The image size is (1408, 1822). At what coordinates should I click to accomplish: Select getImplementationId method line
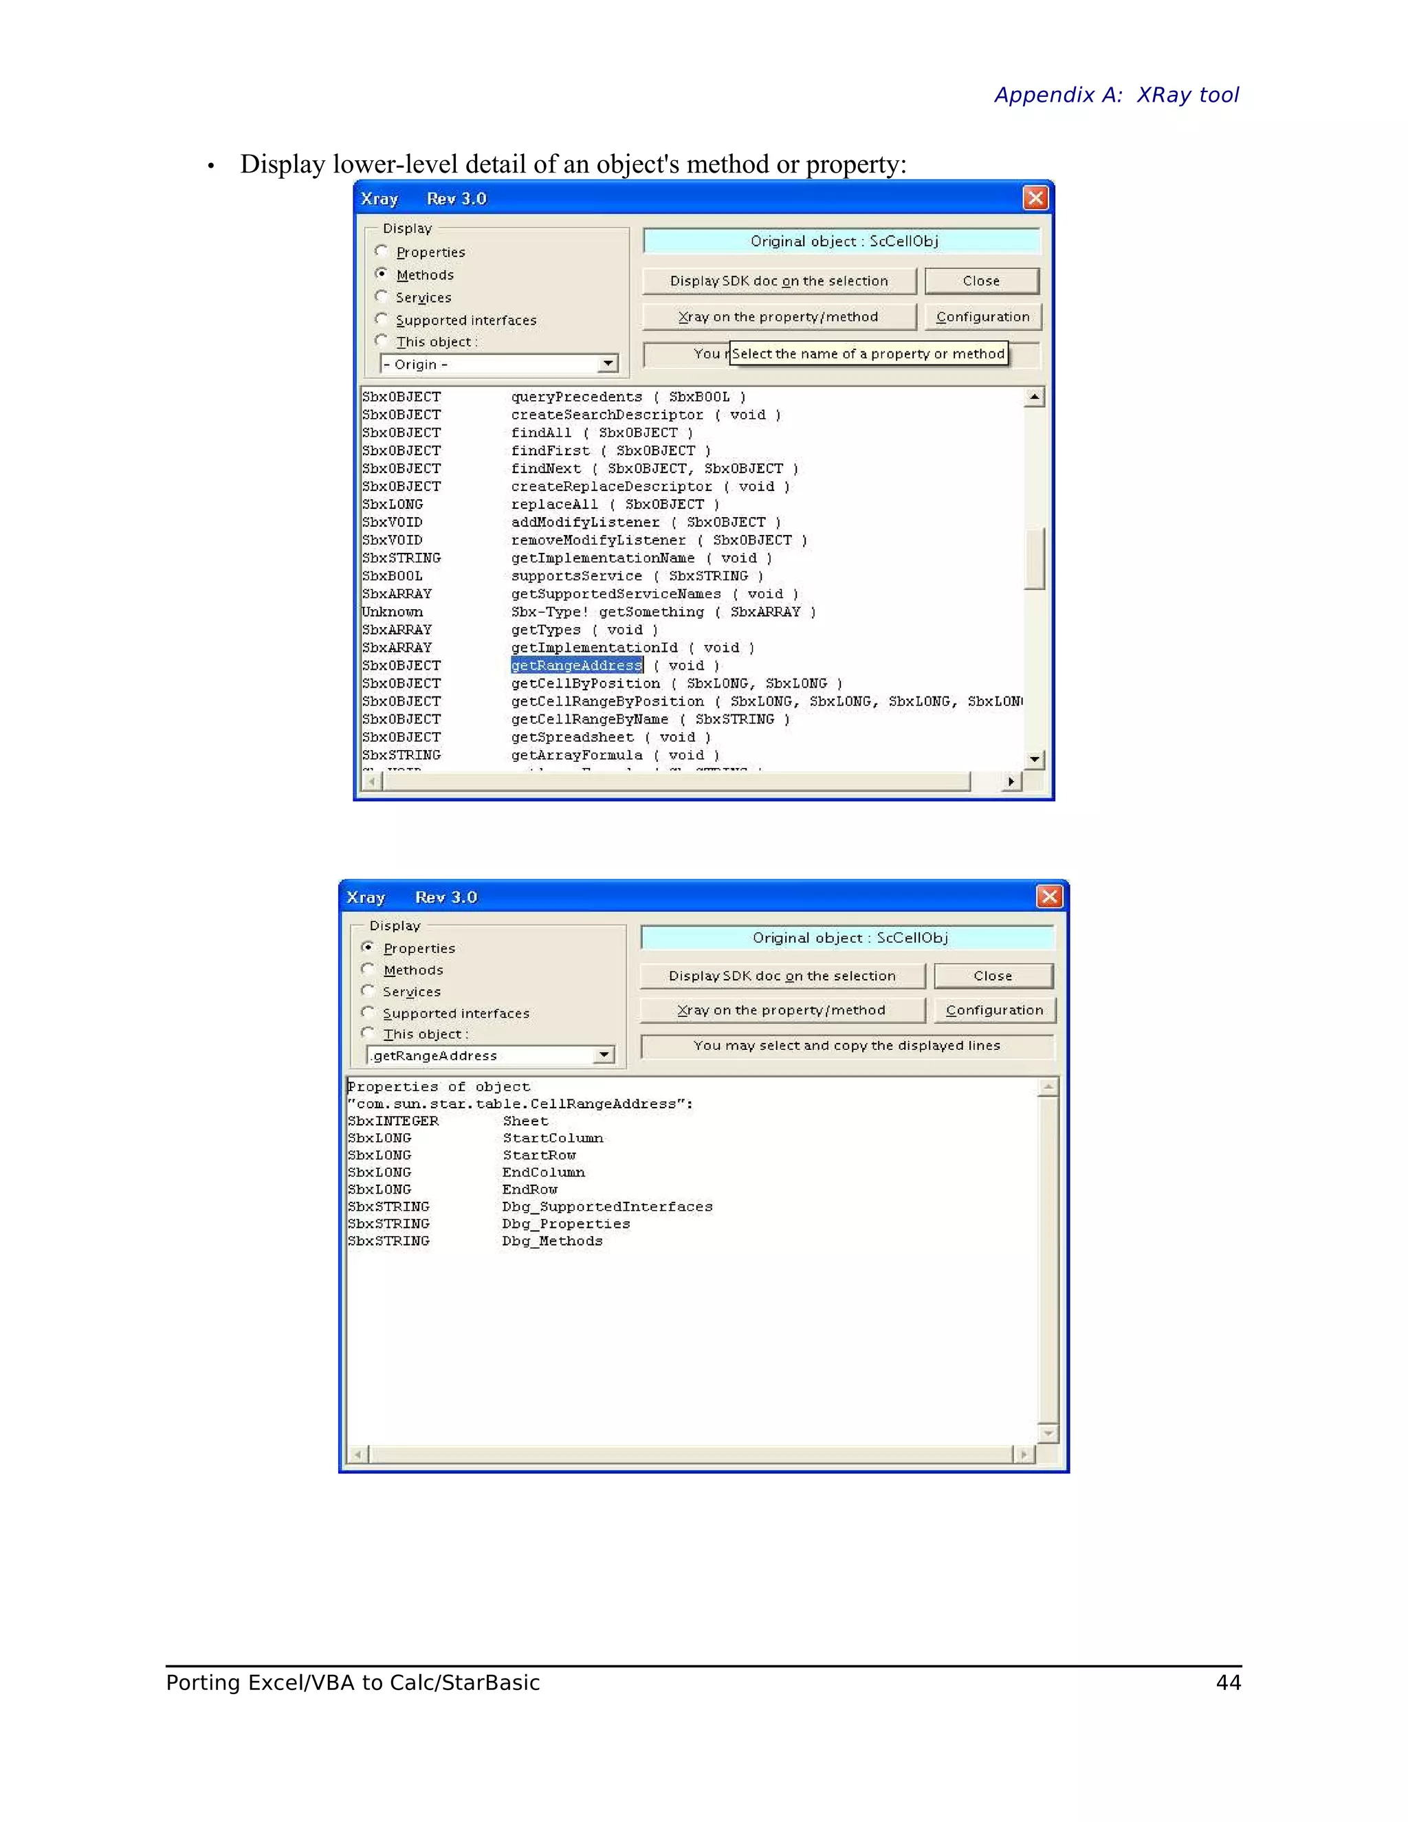tap(558, 648)
